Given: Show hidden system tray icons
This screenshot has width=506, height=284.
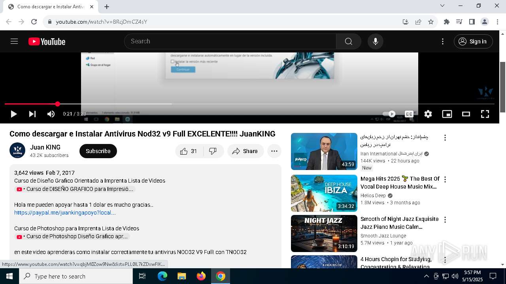Looking at the screenshot, I should coord(426,276).
